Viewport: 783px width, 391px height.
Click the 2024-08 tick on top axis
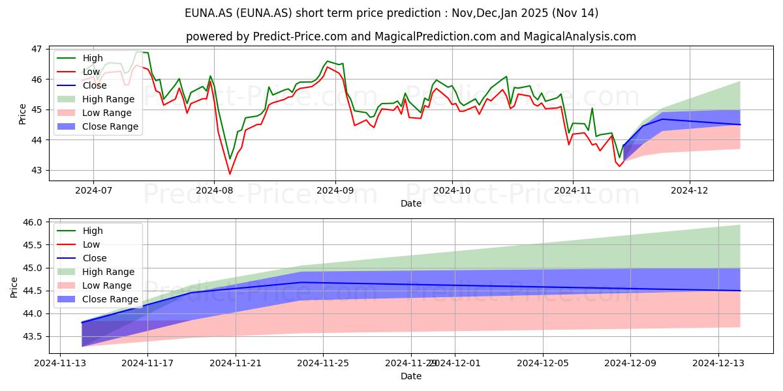(214, 192)
